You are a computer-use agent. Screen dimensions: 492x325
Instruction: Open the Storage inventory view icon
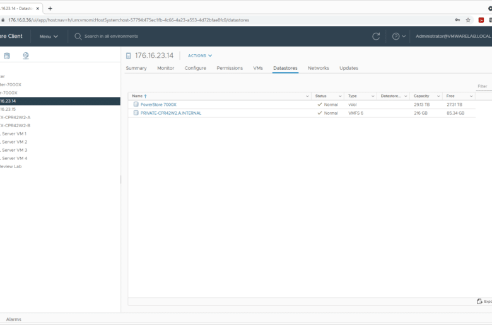tap(6, 56)
